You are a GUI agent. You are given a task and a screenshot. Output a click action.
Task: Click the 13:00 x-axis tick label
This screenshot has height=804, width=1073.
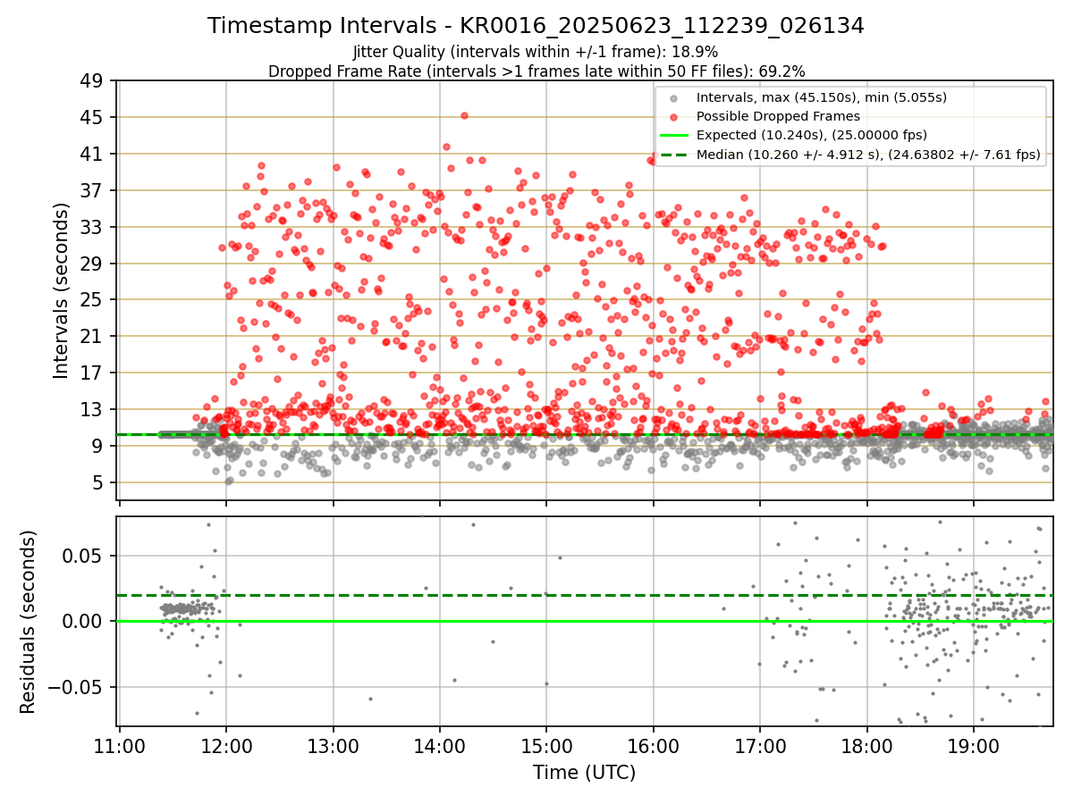(x=333, y=746)
